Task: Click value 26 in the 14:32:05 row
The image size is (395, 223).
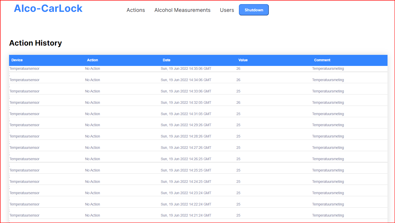Action: [238, 102]
